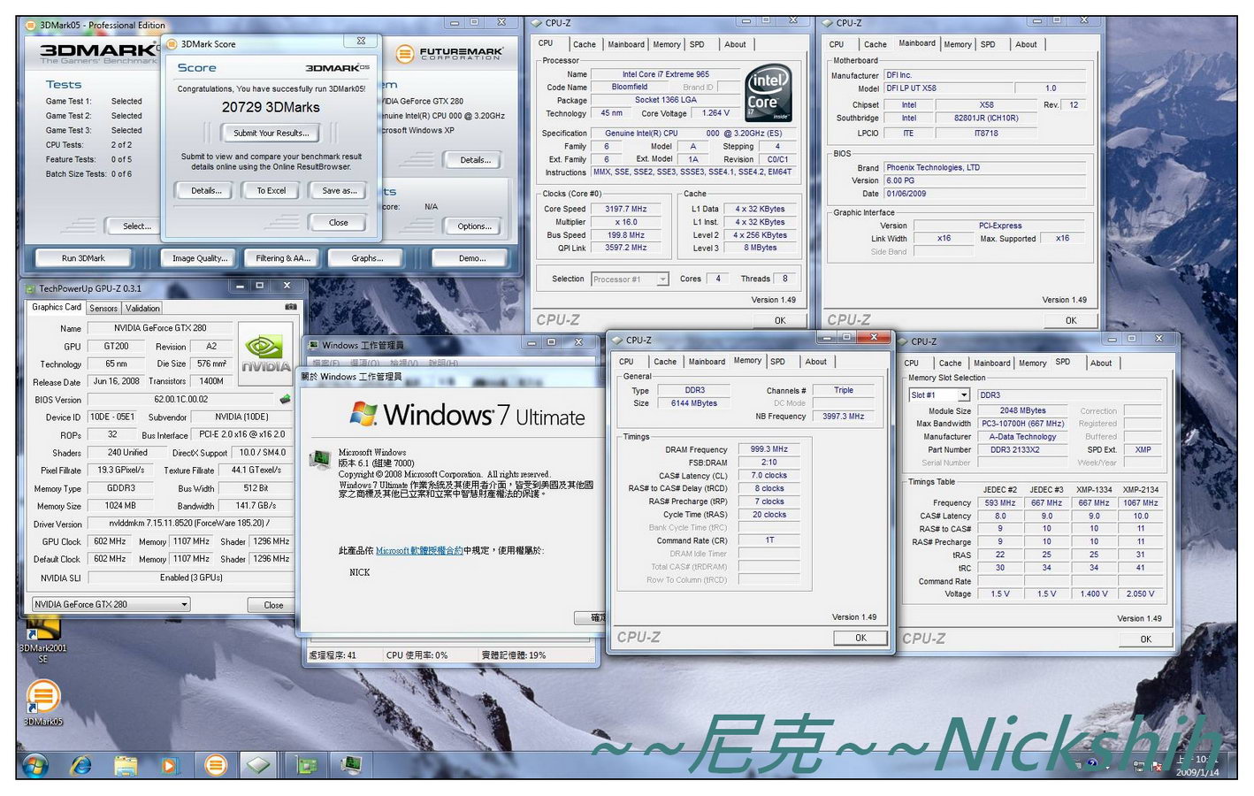The image size is (1254, 796).
Task: Open Windows Media Player from the taskbar
Action: (x=171, y=765)
